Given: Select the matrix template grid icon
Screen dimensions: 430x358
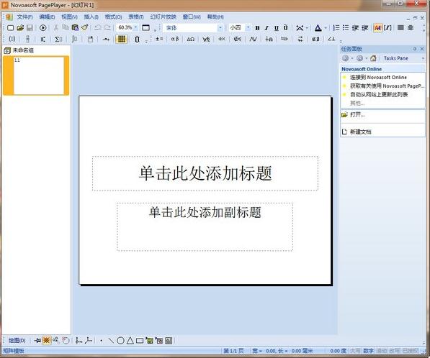Looking at the screenshot, I should [x=122, y=39].
